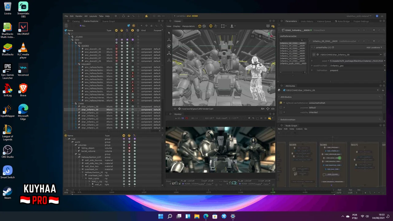The width and height of the screenshot is (393, 221).
Task: Toggle visibility eye for env_doors01_00
Action: tap(116, 49)
